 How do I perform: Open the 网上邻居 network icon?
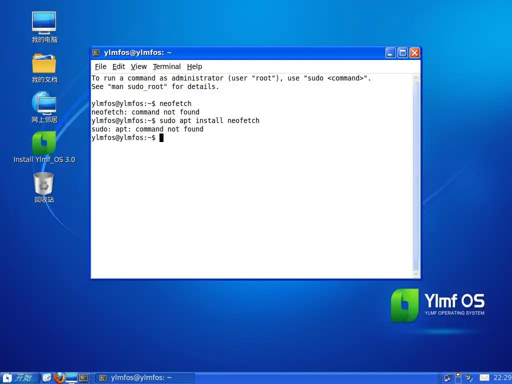44,107
